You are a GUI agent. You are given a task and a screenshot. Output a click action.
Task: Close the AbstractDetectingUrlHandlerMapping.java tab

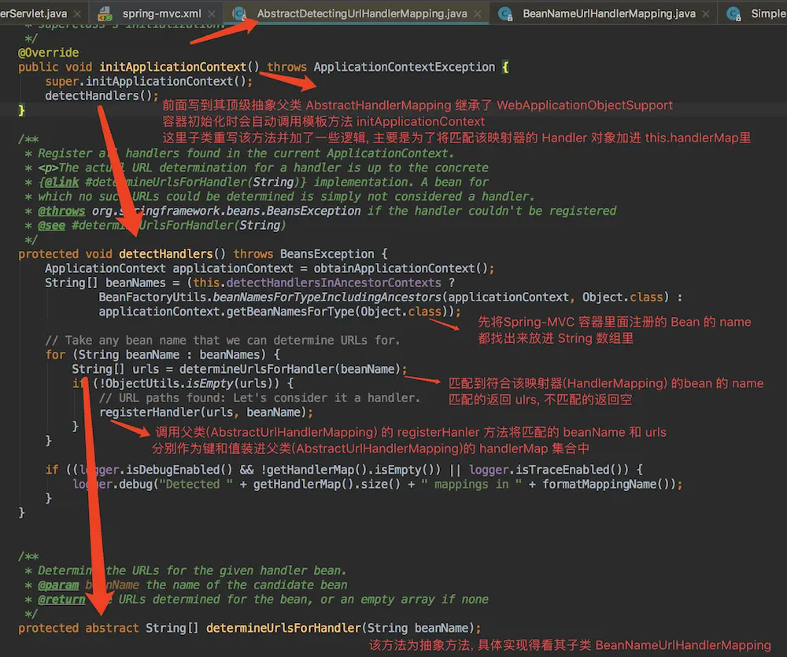[478, 13]
